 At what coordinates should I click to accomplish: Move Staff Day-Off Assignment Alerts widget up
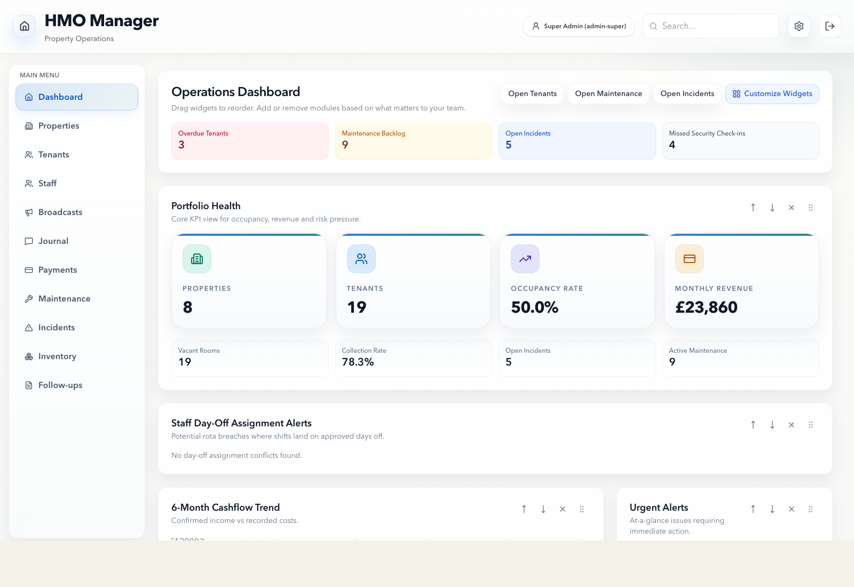click(753, 425)
